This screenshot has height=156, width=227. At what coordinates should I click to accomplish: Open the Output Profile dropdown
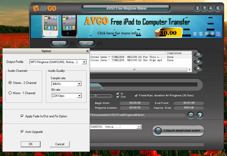click(84, 62)
